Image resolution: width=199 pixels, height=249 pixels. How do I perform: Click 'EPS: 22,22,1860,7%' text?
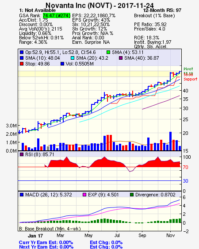click(x=94, y=15)
